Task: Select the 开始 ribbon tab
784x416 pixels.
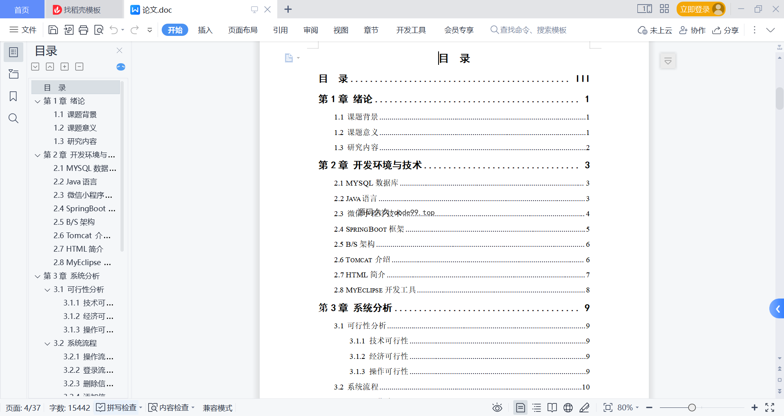Action: click(175, 30)
